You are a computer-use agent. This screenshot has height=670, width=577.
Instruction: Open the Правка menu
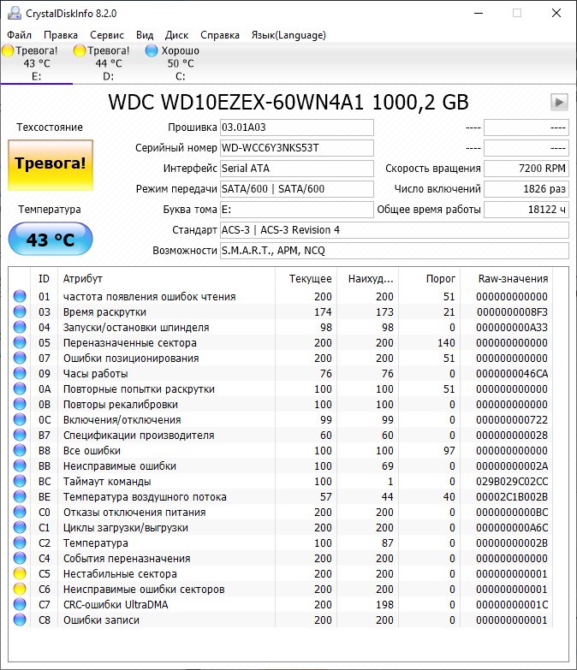tap(61, 35)
